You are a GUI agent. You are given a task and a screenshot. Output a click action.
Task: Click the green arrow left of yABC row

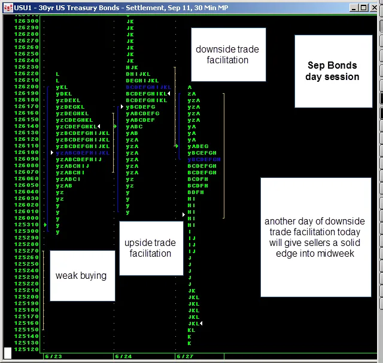pyautogui.click(x=115, y=127)
